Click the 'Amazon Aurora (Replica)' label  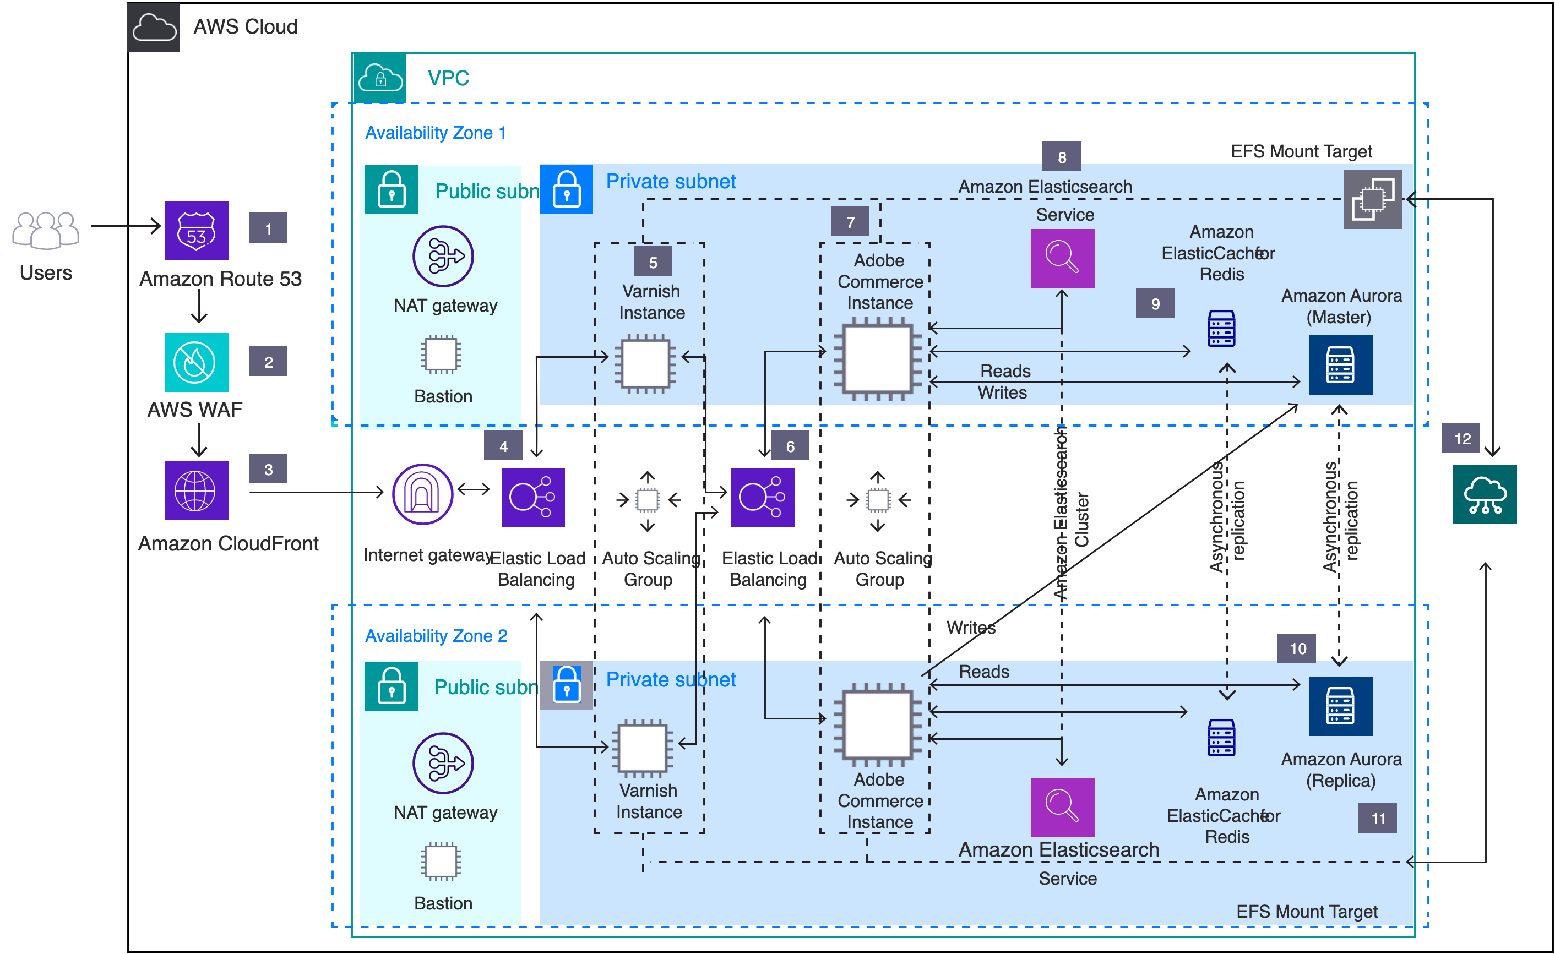[1341, 770]
